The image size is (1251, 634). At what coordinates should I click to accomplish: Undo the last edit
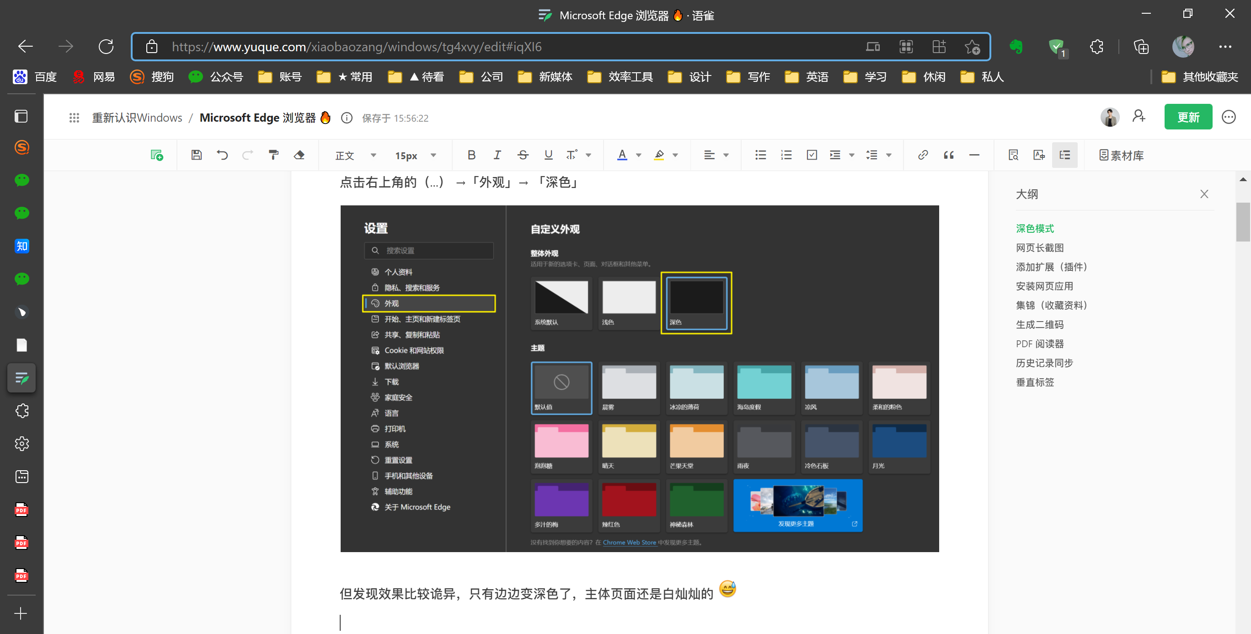pos(222,156)
